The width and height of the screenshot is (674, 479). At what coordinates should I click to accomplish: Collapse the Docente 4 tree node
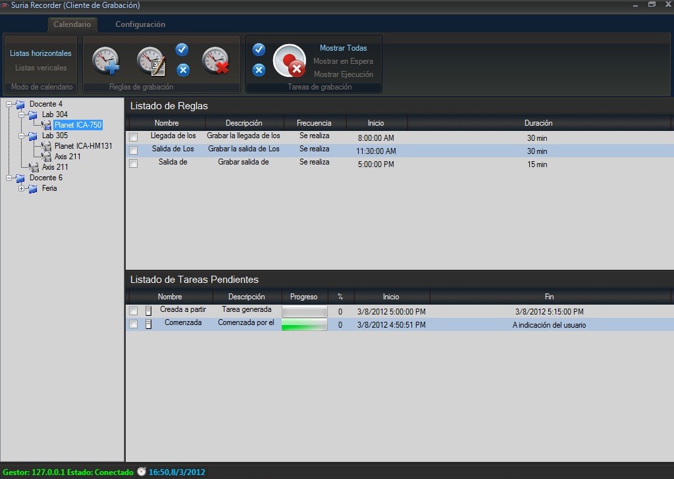[9, 104]
